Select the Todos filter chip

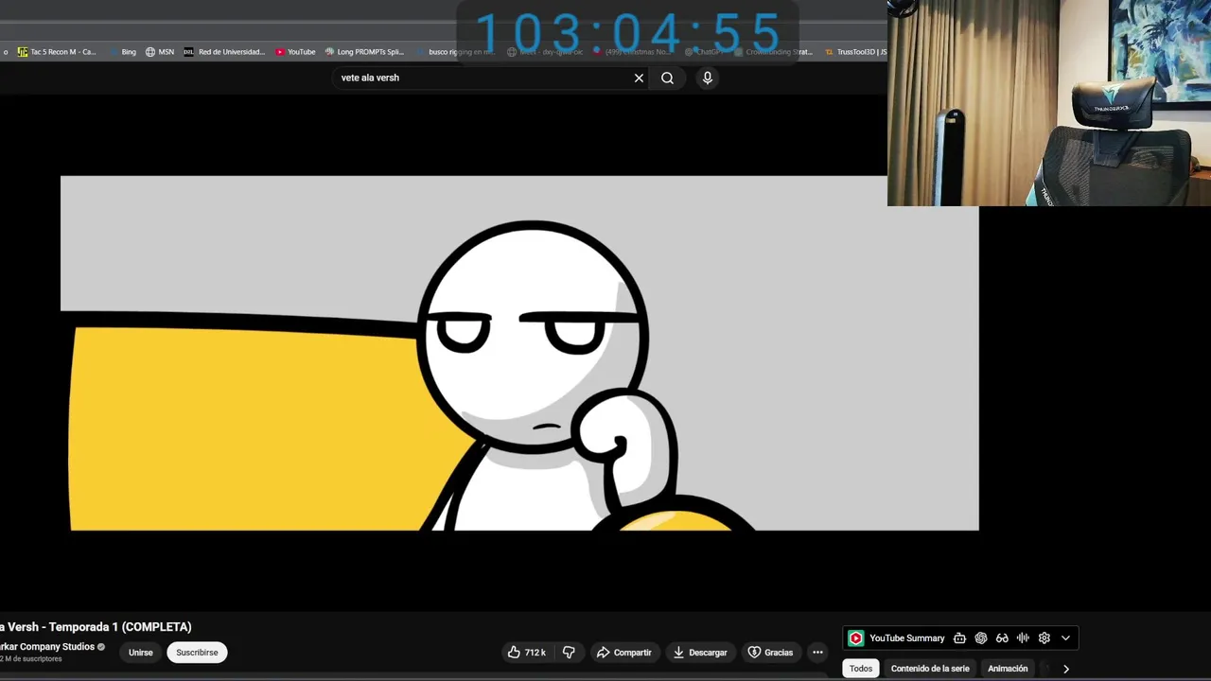(x=861, y=669)
